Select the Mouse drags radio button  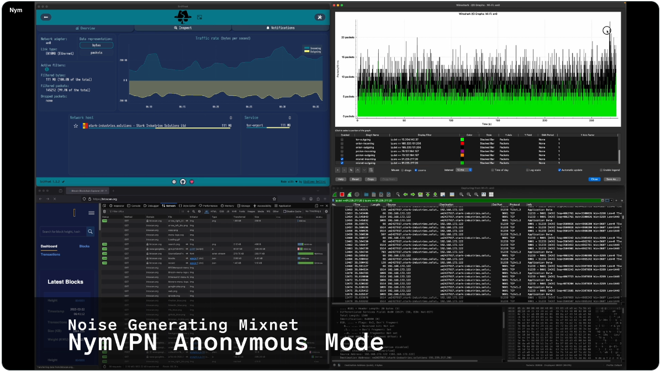(x=403, y=170)
